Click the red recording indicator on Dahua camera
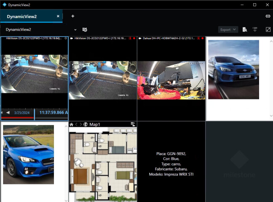 click(203, 38)
